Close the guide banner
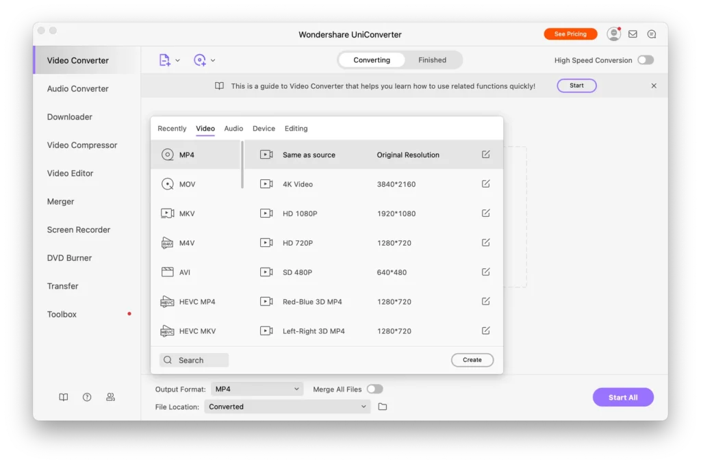The height and width of the screenshot is (464, 701). (x=654, y=86)
